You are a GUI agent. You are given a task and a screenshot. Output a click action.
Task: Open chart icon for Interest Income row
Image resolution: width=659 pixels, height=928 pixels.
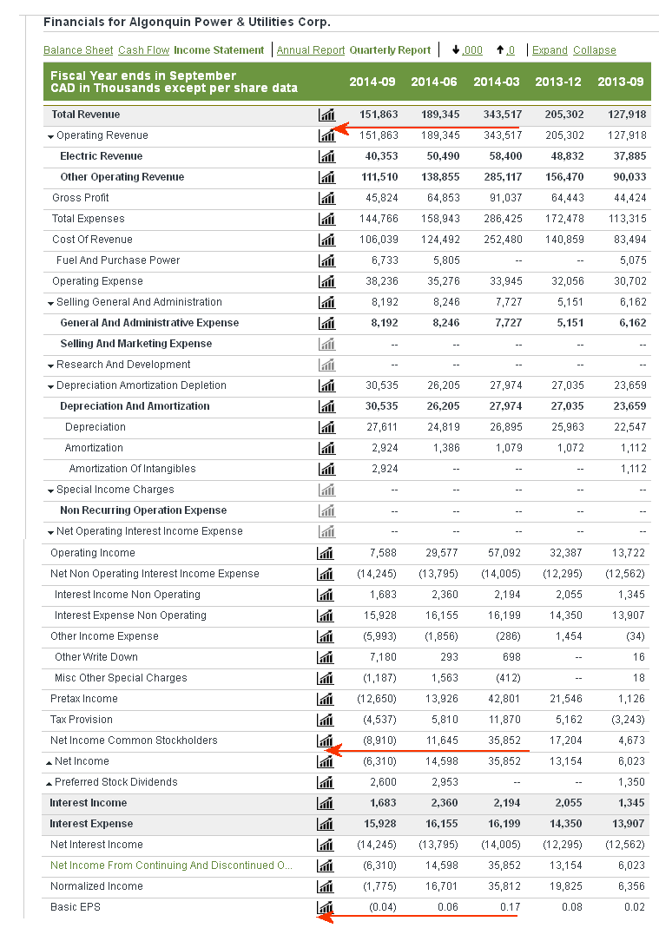tap(325, 803)
